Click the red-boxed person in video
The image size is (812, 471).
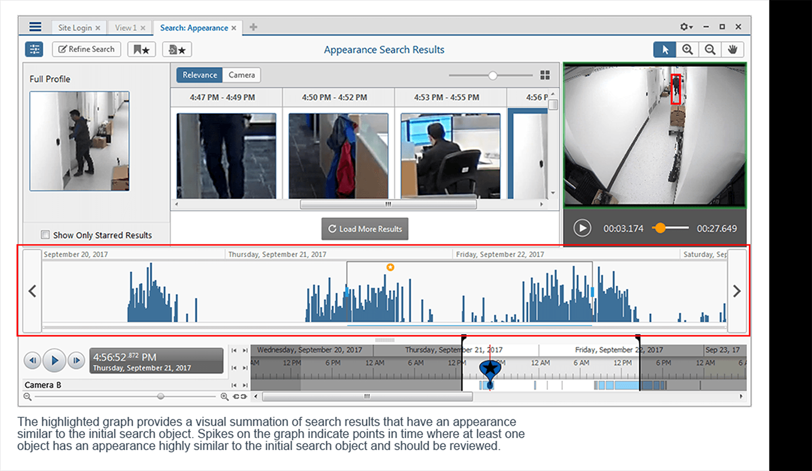[x=676, y=89]
